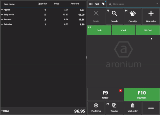This screenshot has width=160, height=115.
Task: Open F10 Payment screen
Action: [x=142, y=94]
